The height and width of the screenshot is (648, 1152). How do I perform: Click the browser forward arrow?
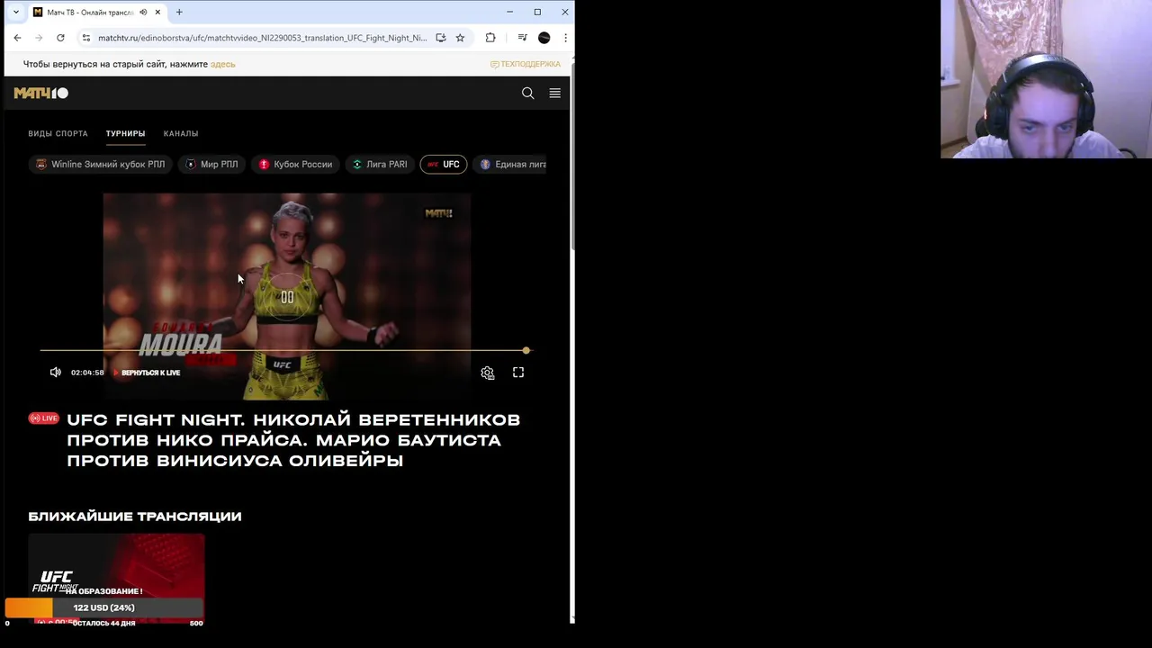pyautogui.click(x=39, y=38)
